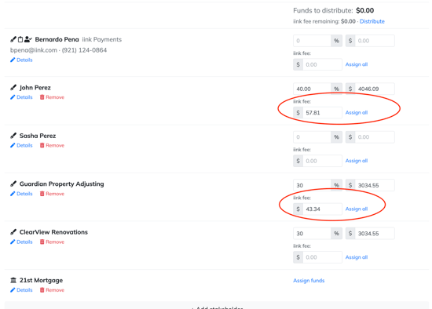Assign all iink fee to Sasha Perez

tap(357, 161)
